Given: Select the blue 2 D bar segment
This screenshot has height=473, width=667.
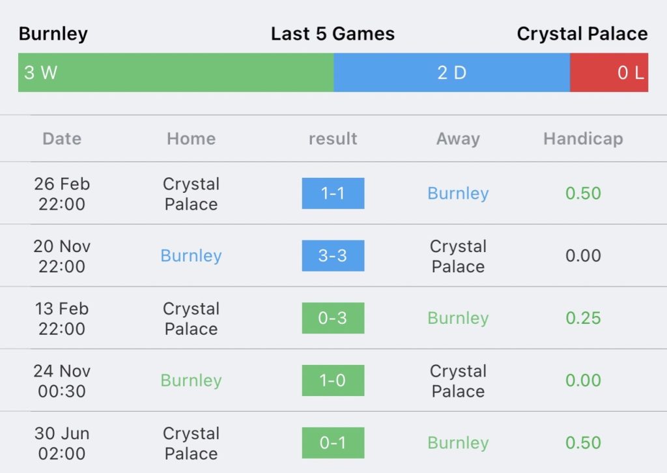Looking at the screenshot, I should click(451, 72).
